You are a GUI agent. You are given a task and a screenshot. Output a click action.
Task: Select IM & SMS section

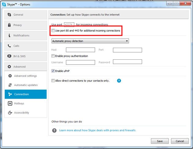coord(26,56)
